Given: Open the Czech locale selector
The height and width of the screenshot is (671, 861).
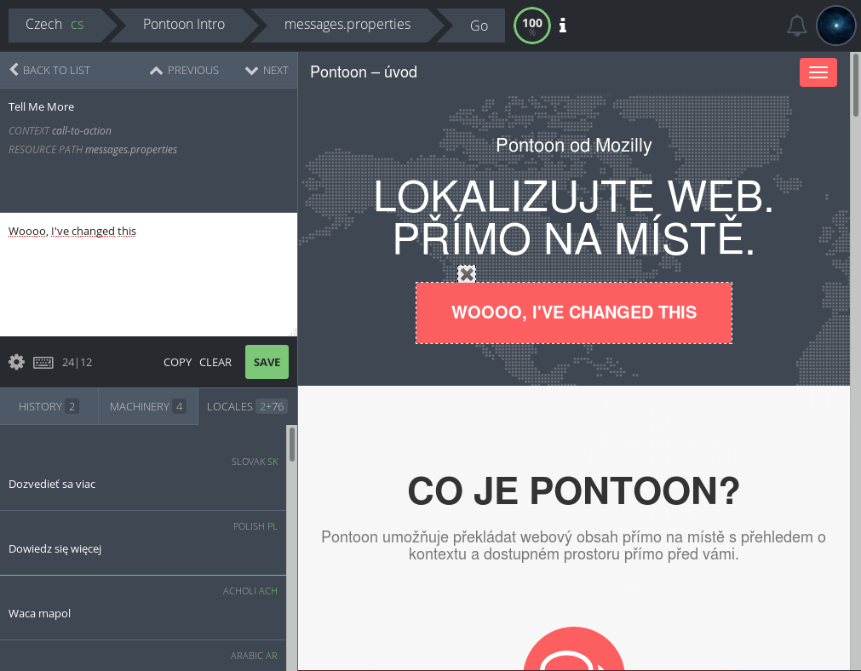Looking at the screenshot, I should (x=55, y=25).
